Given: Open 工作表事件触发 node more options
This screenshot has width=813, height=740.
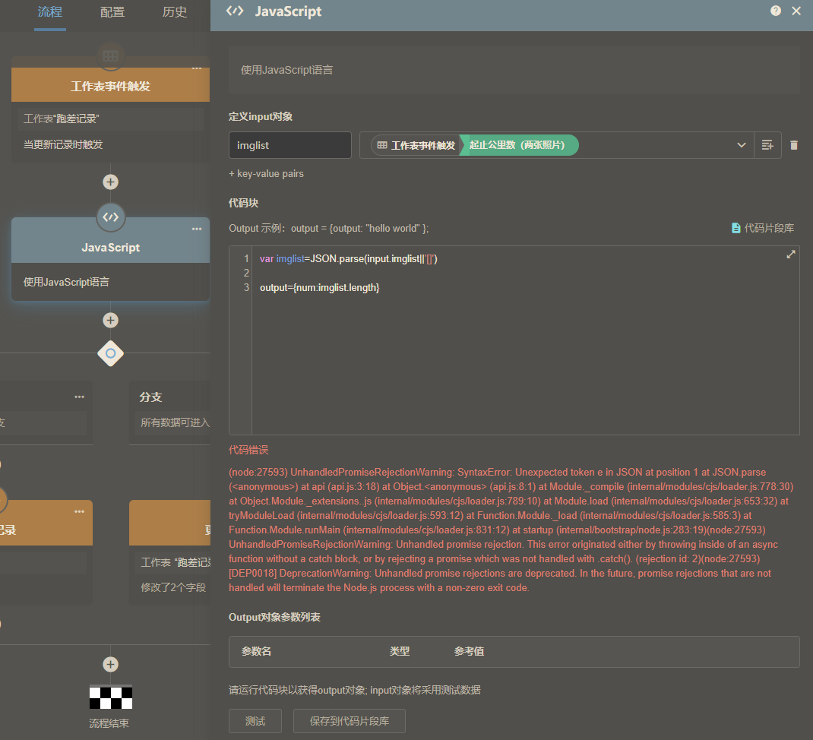Looking at the screenshot, I should pyautogui.click(x=197, y=68).
